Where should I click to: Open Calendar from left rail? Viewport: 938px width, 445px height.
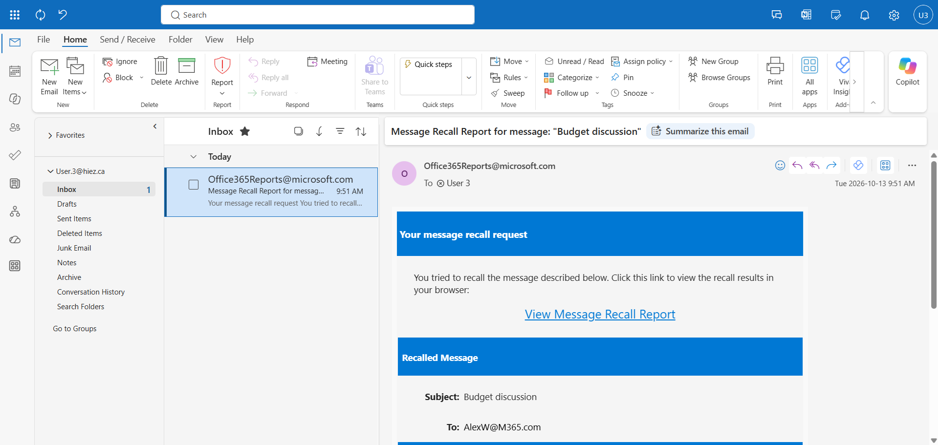pyautogui.click(x=15, y=71)
